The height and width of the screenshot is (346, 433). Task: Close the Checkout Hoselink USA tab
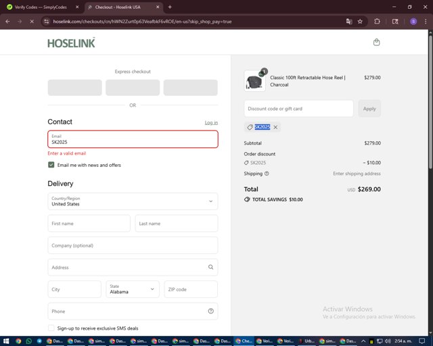coord(158,7)
